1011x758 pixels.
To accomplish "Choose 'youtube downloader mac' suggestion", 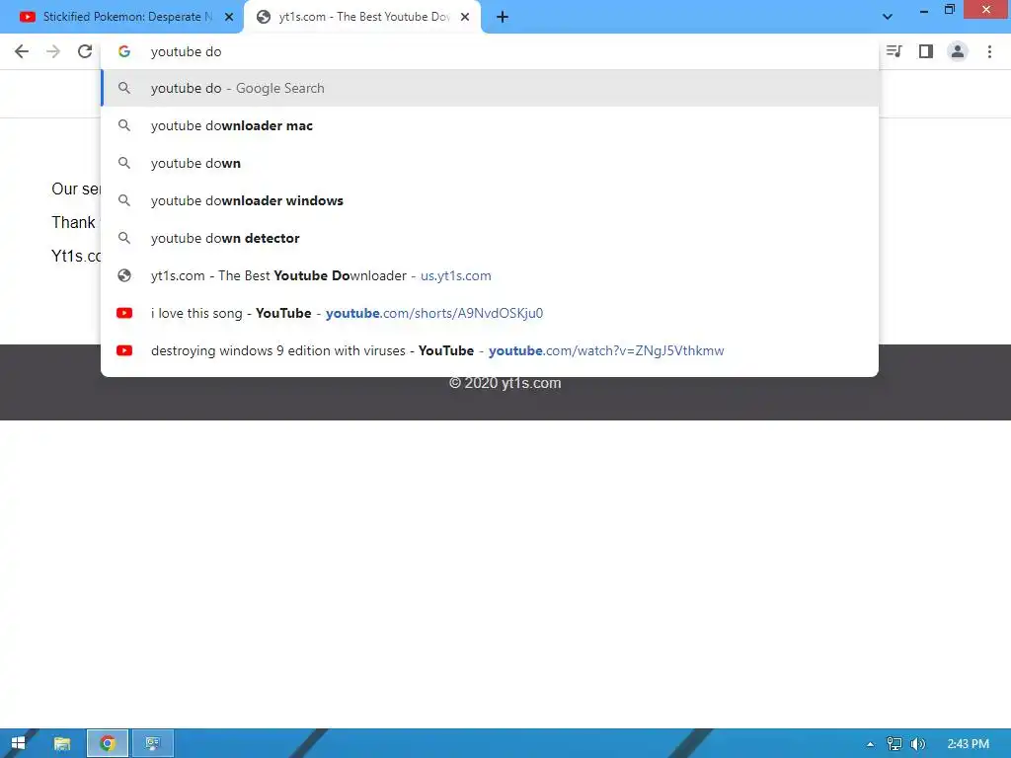I will coord(490,125).
